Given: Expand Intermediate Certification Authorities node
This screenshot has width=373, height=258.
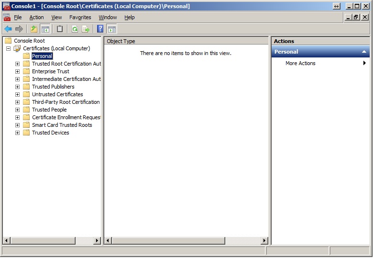Looking at the screenshot, I should point(17,79).
